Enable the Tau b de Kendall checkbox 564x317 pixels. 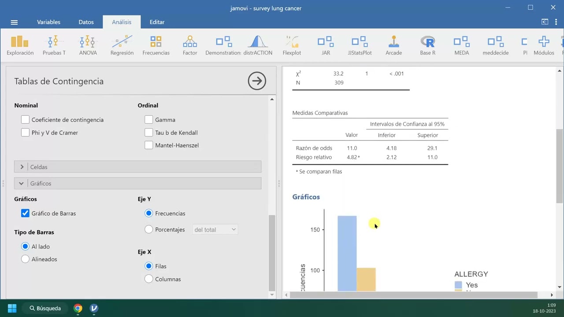148,133
